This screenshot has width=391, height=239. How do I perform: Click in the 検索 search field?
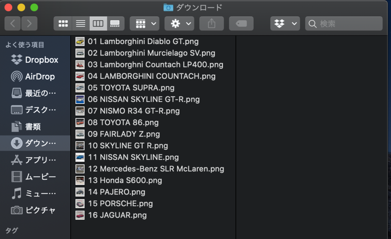click(348, 24)
